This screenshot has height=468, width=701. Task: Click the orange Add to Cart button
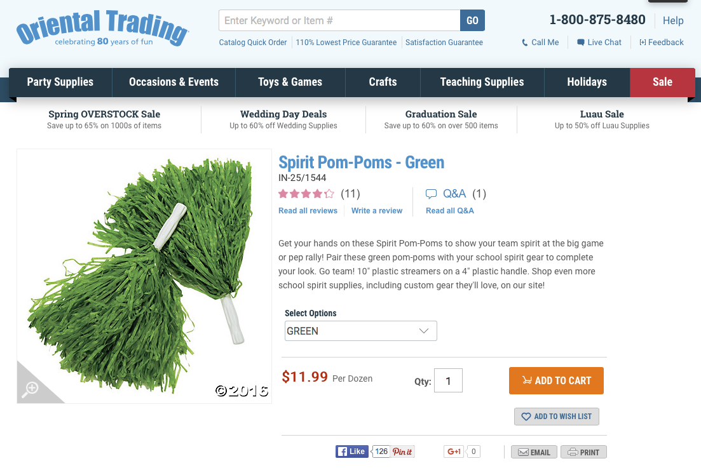point(556,380)
